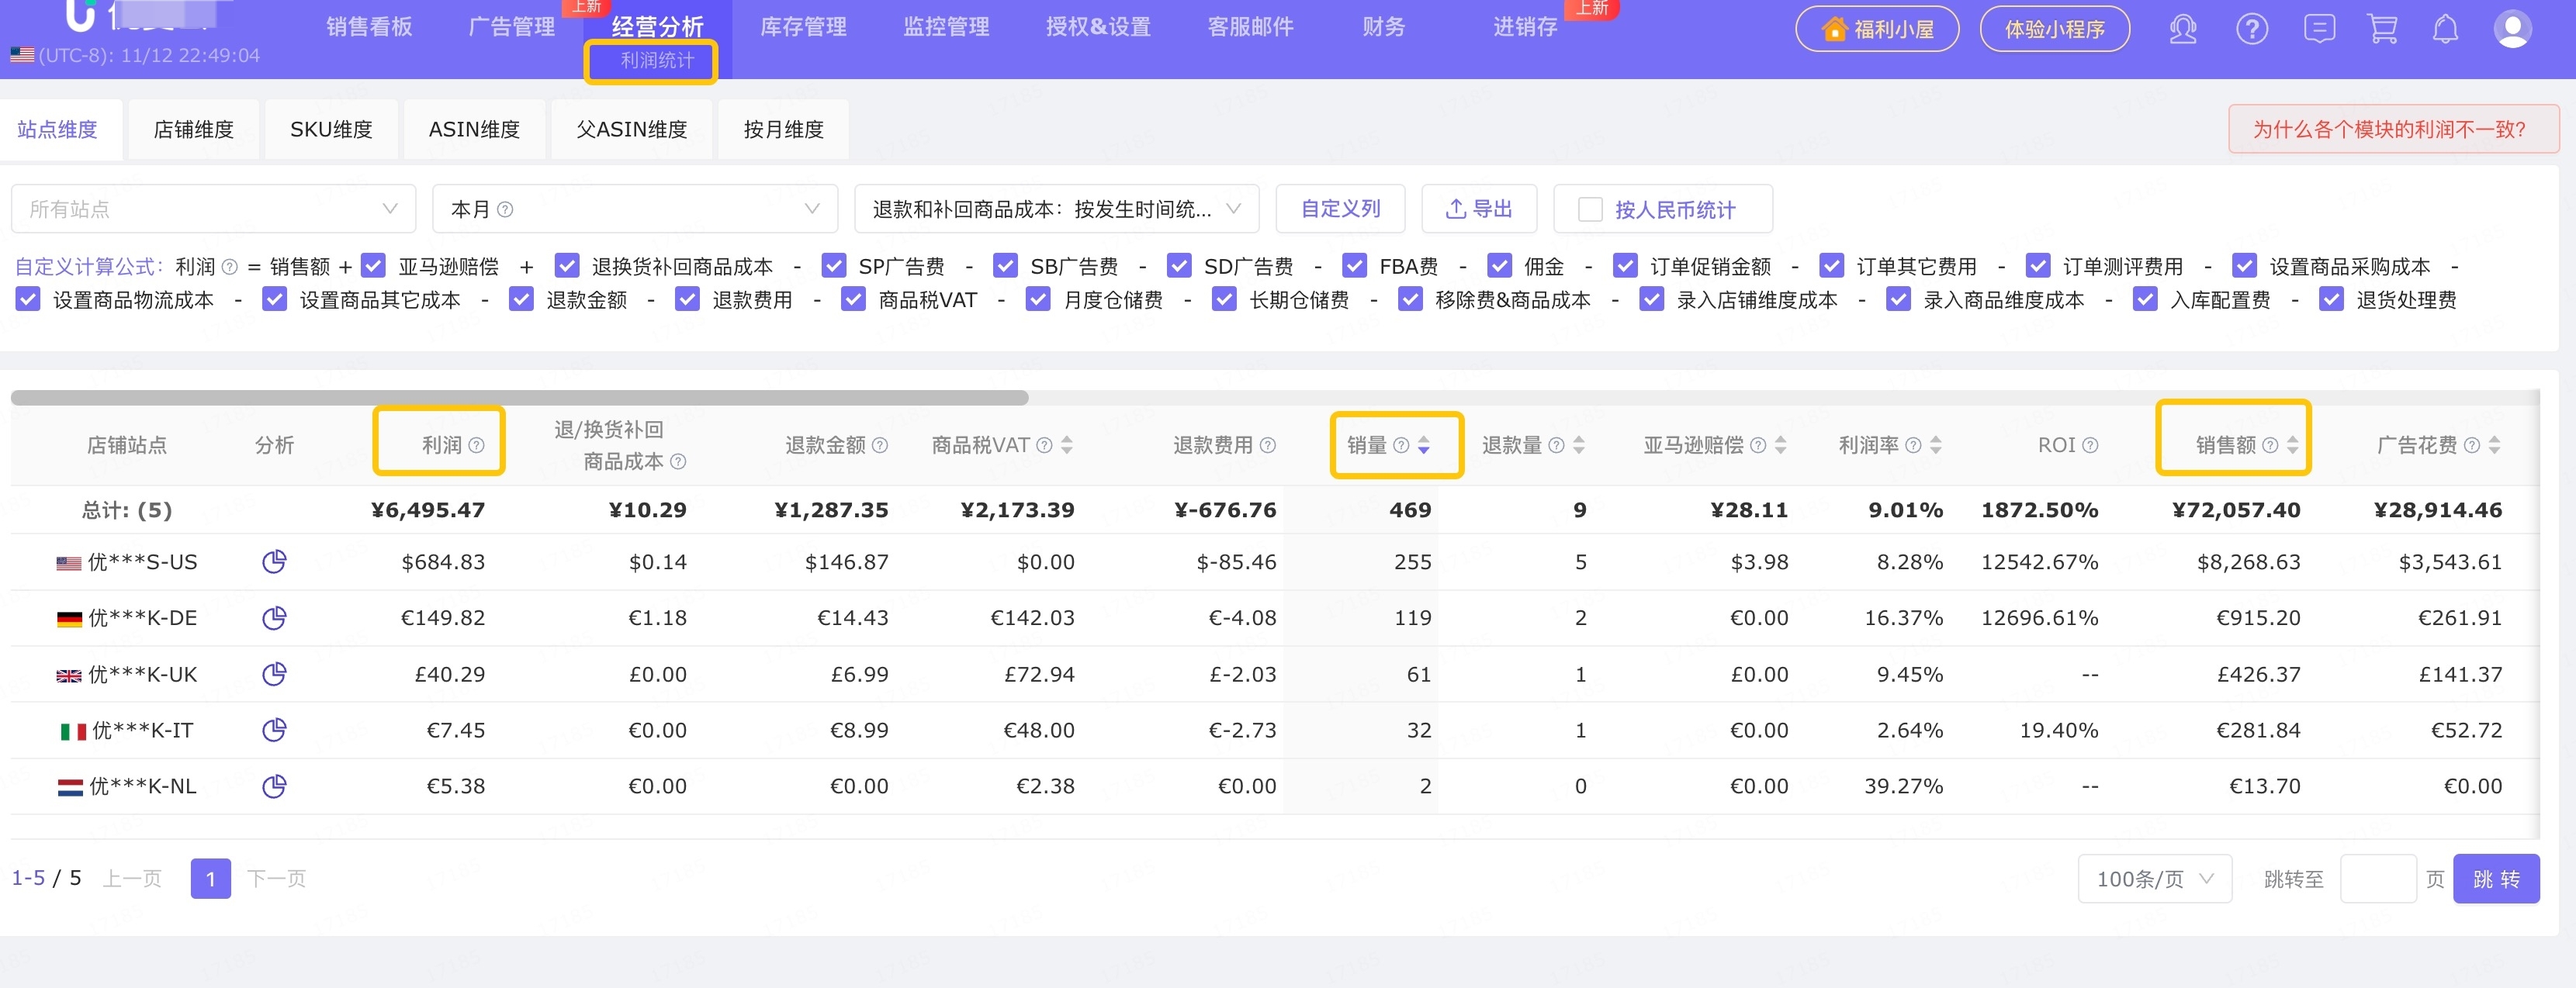The width and height of the screenshot is (2576, 988).
Task: Switch to SKU维度 tab
Action: (331, 130)
